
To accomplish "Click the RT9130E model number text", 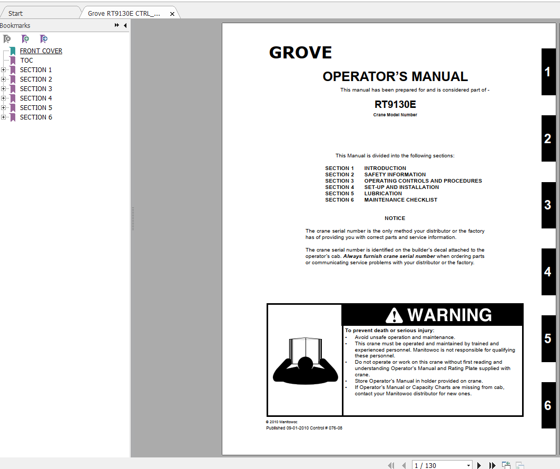I will tap(395, 104).
